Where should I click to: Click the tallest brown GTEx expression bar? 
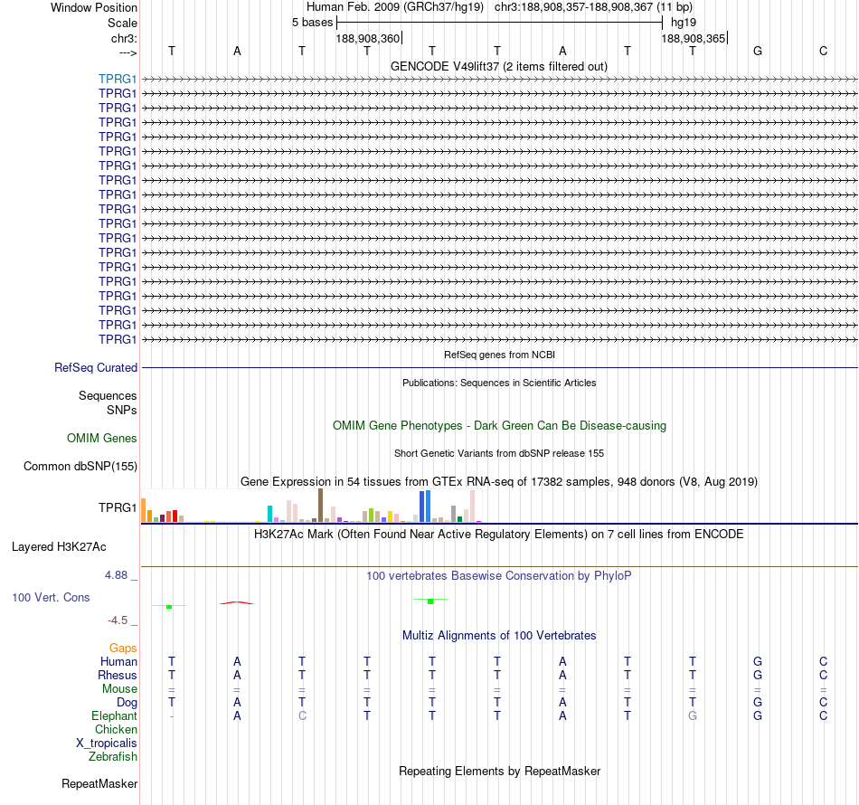point(320,506)
